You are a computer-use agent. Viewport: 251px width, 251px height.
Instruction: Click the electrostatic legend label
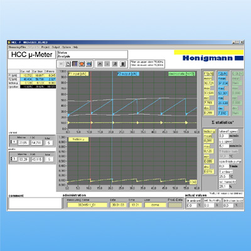pos(181,74)
